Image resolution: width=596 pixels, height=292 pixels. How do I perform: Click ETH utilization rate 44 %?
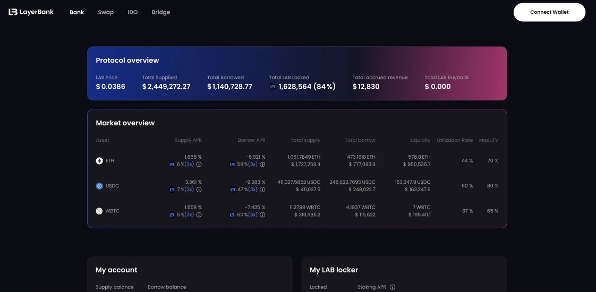pos(467,161)
